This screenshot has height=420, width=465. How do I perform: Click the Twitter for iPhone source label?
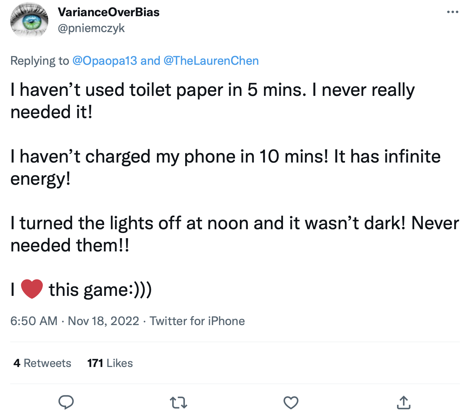[x=197, y=321]
